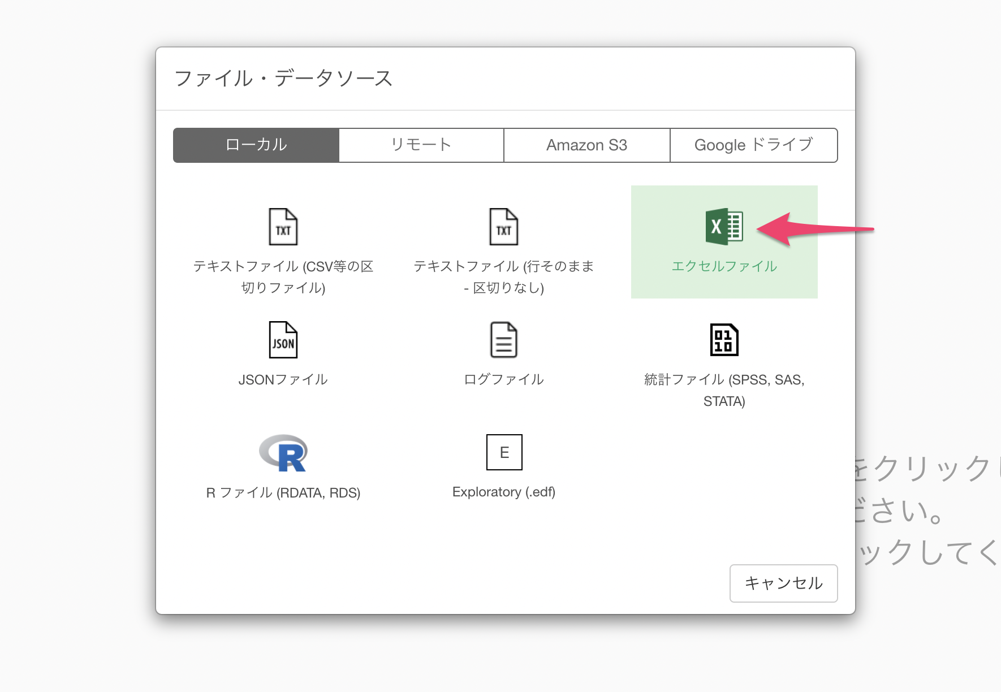Click the Exploratory (.edf) label

point(503,492)
